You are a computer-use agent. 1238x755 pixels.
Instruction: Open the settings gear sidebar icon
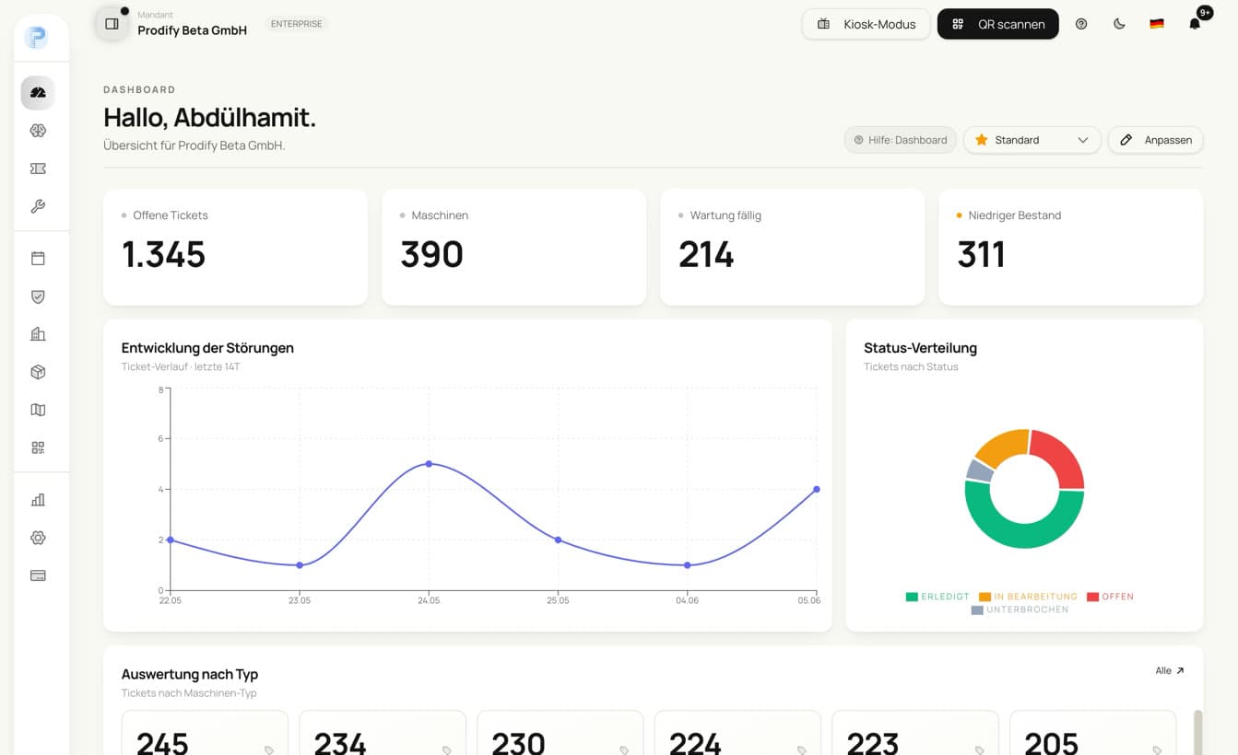(38, 538)
